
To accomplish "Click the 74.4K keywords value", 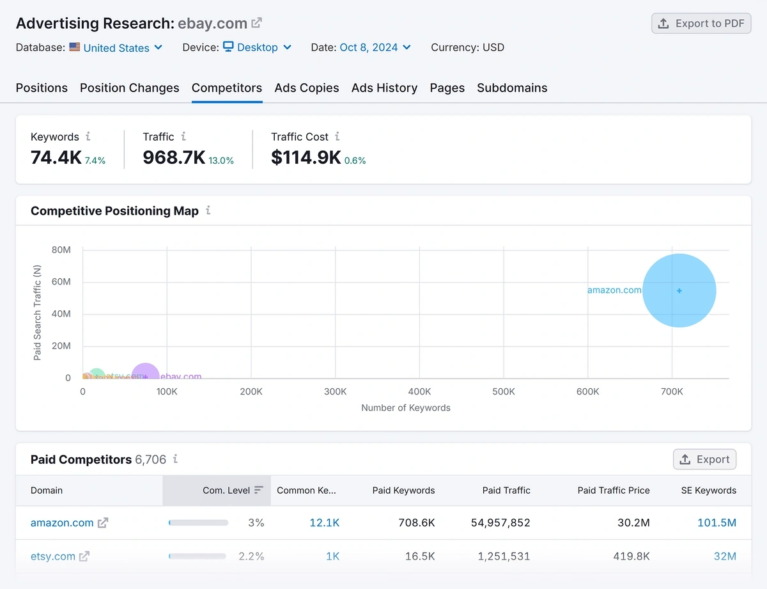I will pos(56,157).
